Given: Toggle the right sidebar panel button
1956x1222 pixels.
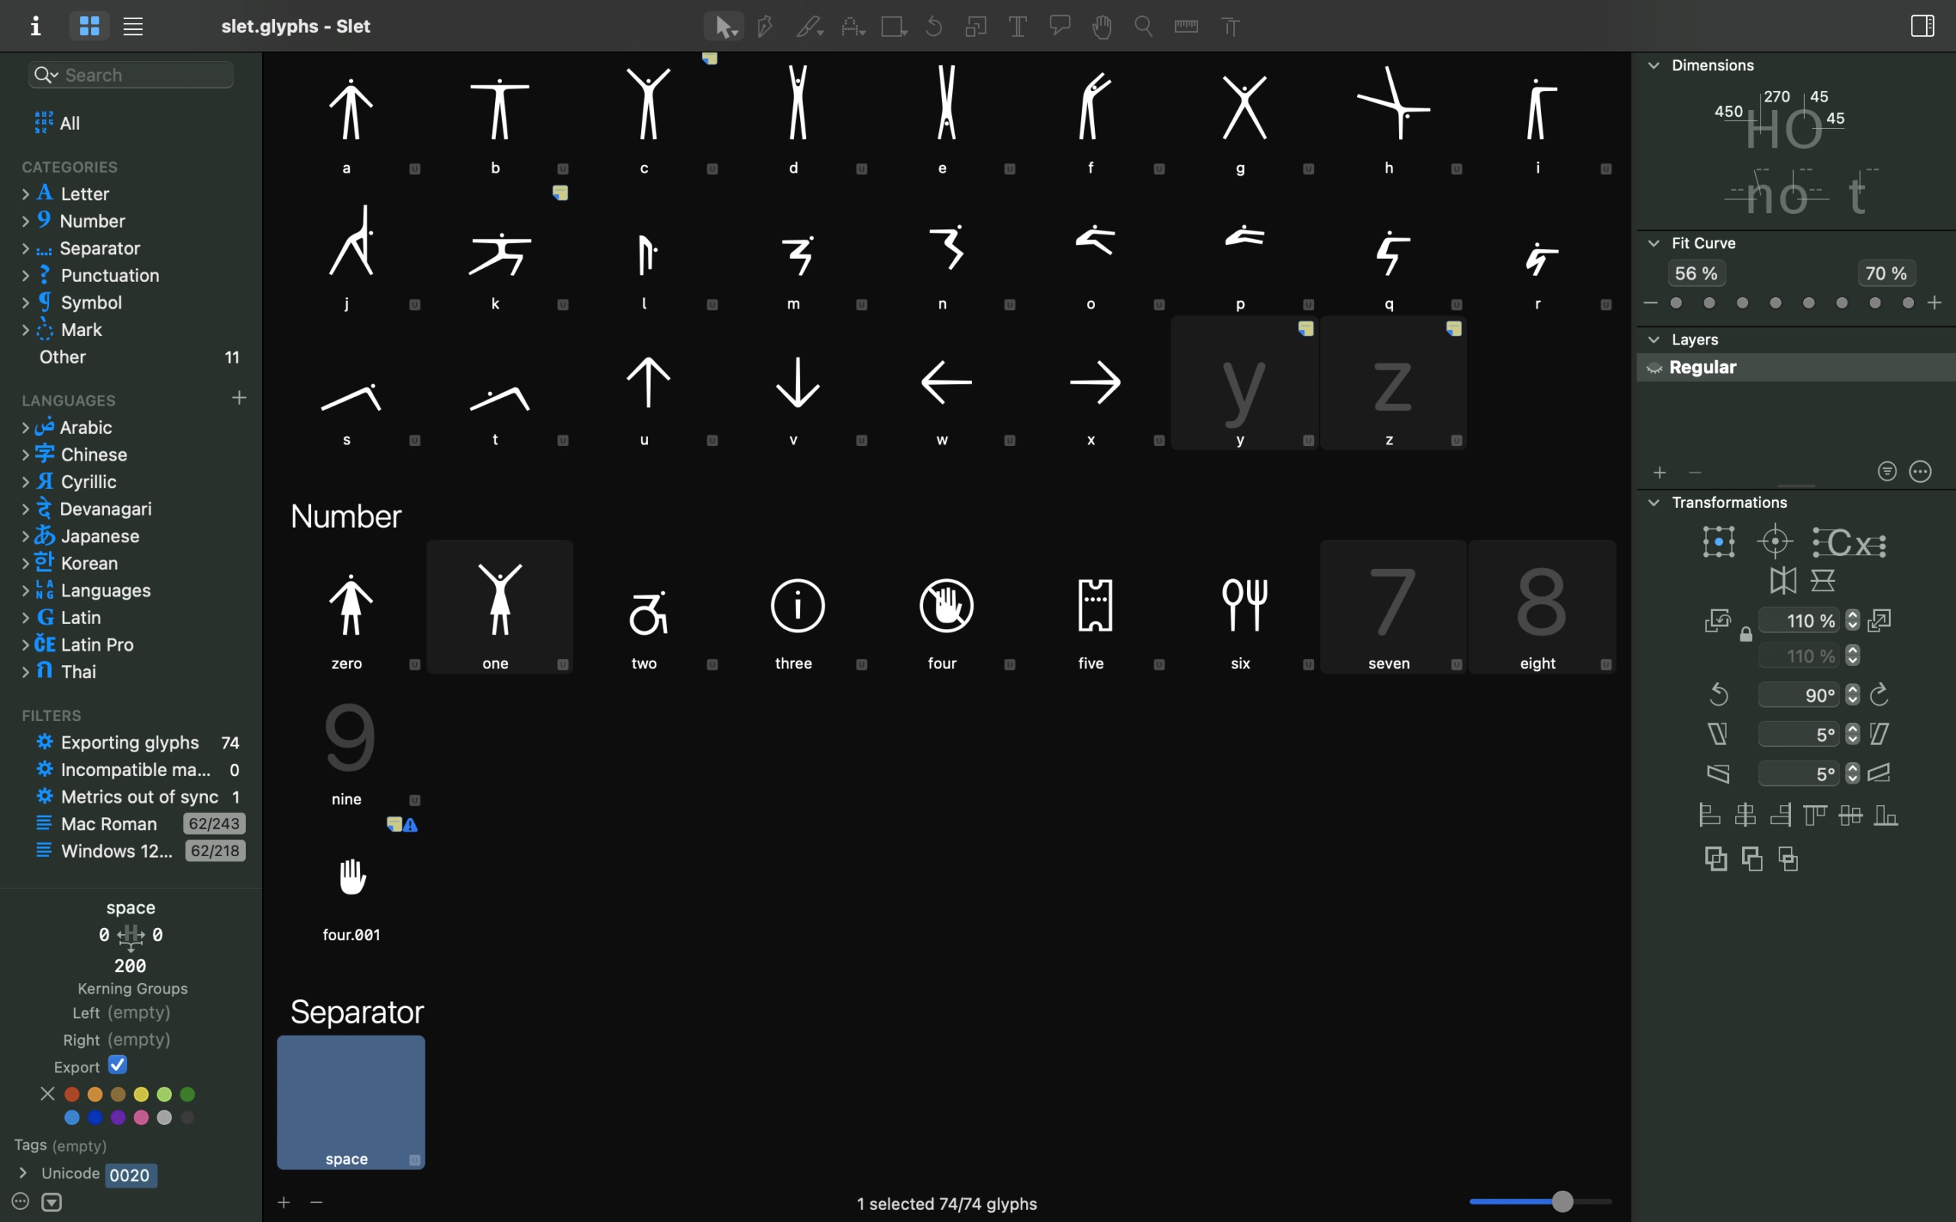Looking at the screenshot, I should click(x=1922, y=26).
